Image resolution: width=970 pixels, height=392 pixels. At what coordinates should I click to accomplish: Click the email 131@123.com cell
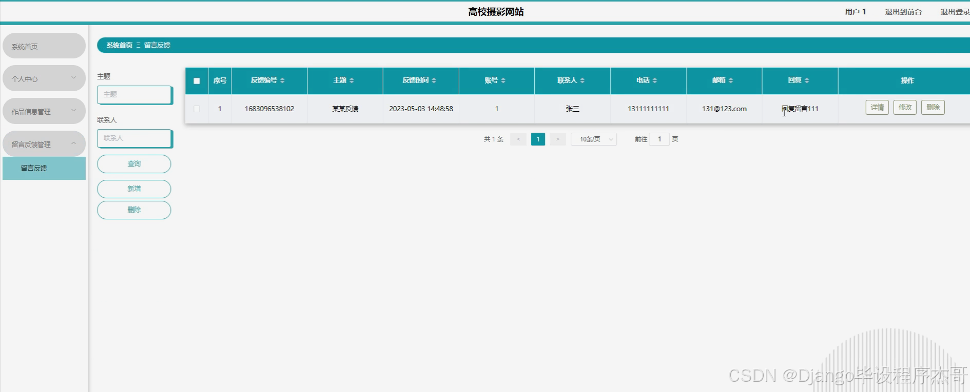point(724,109)
